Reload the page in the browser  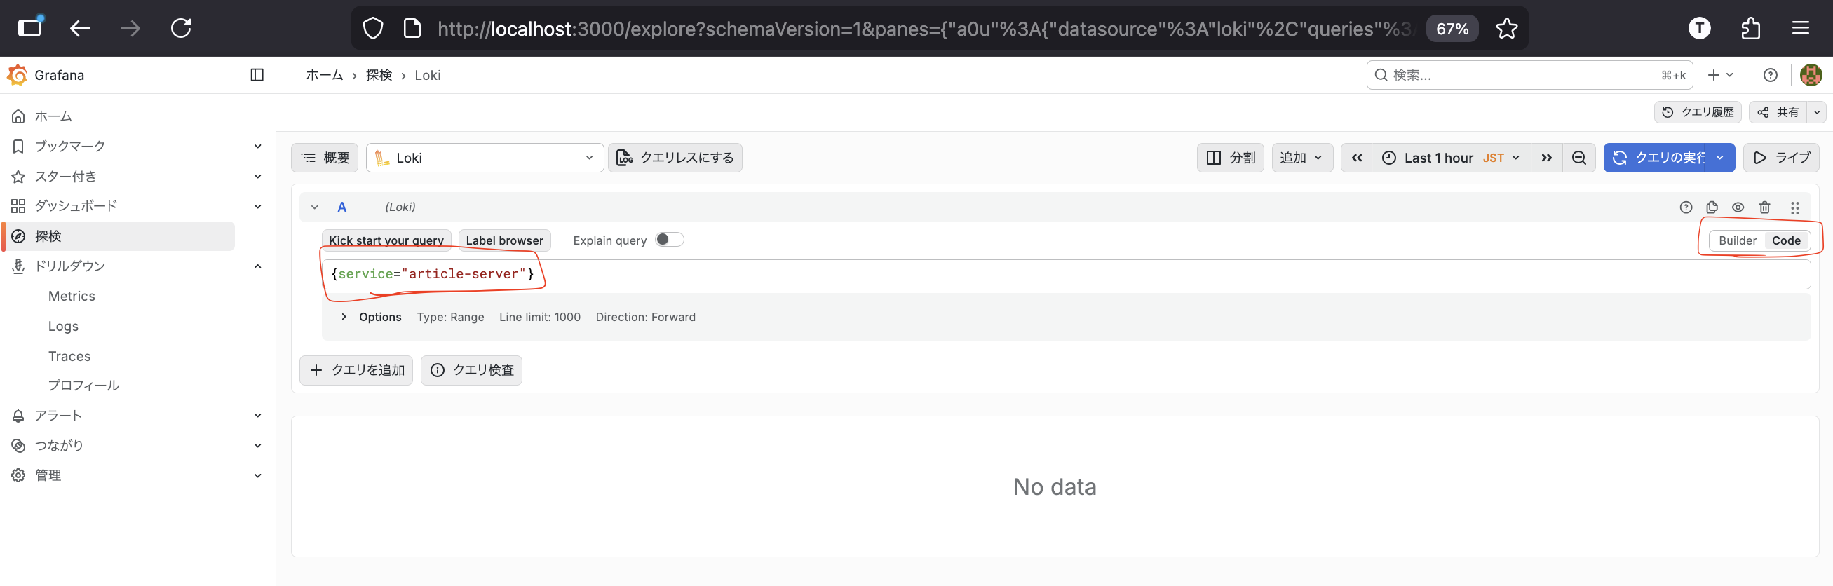(182, 29)
